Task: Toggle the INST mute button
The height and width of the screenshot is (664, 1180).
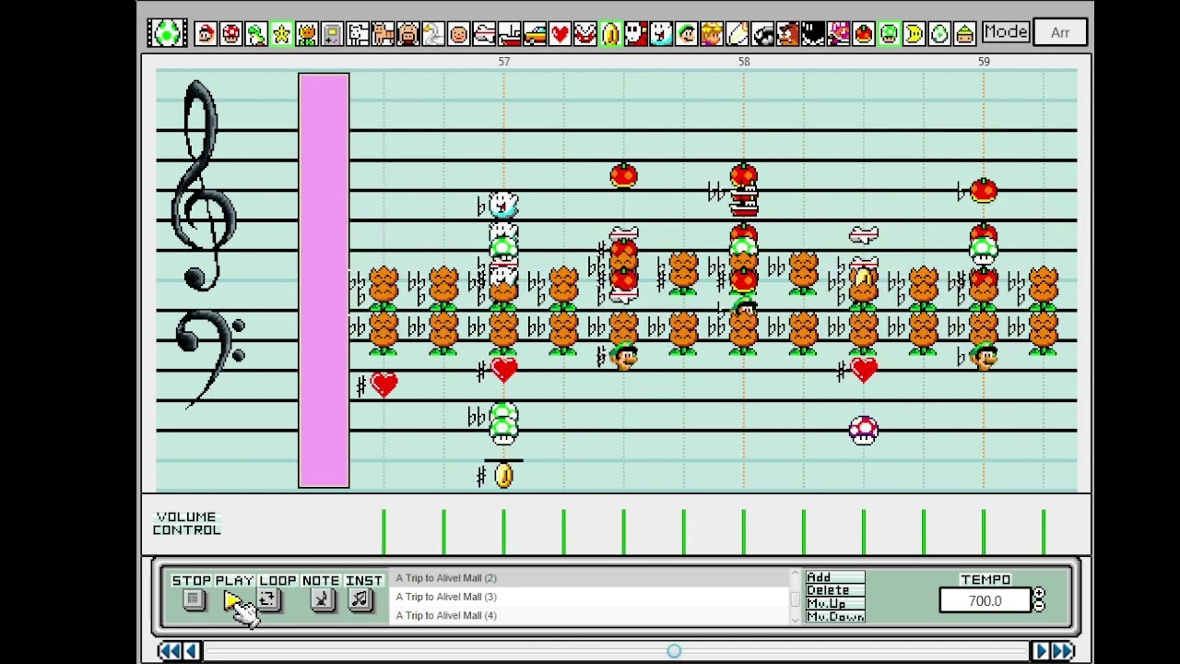Action: [x=360, y=600]
